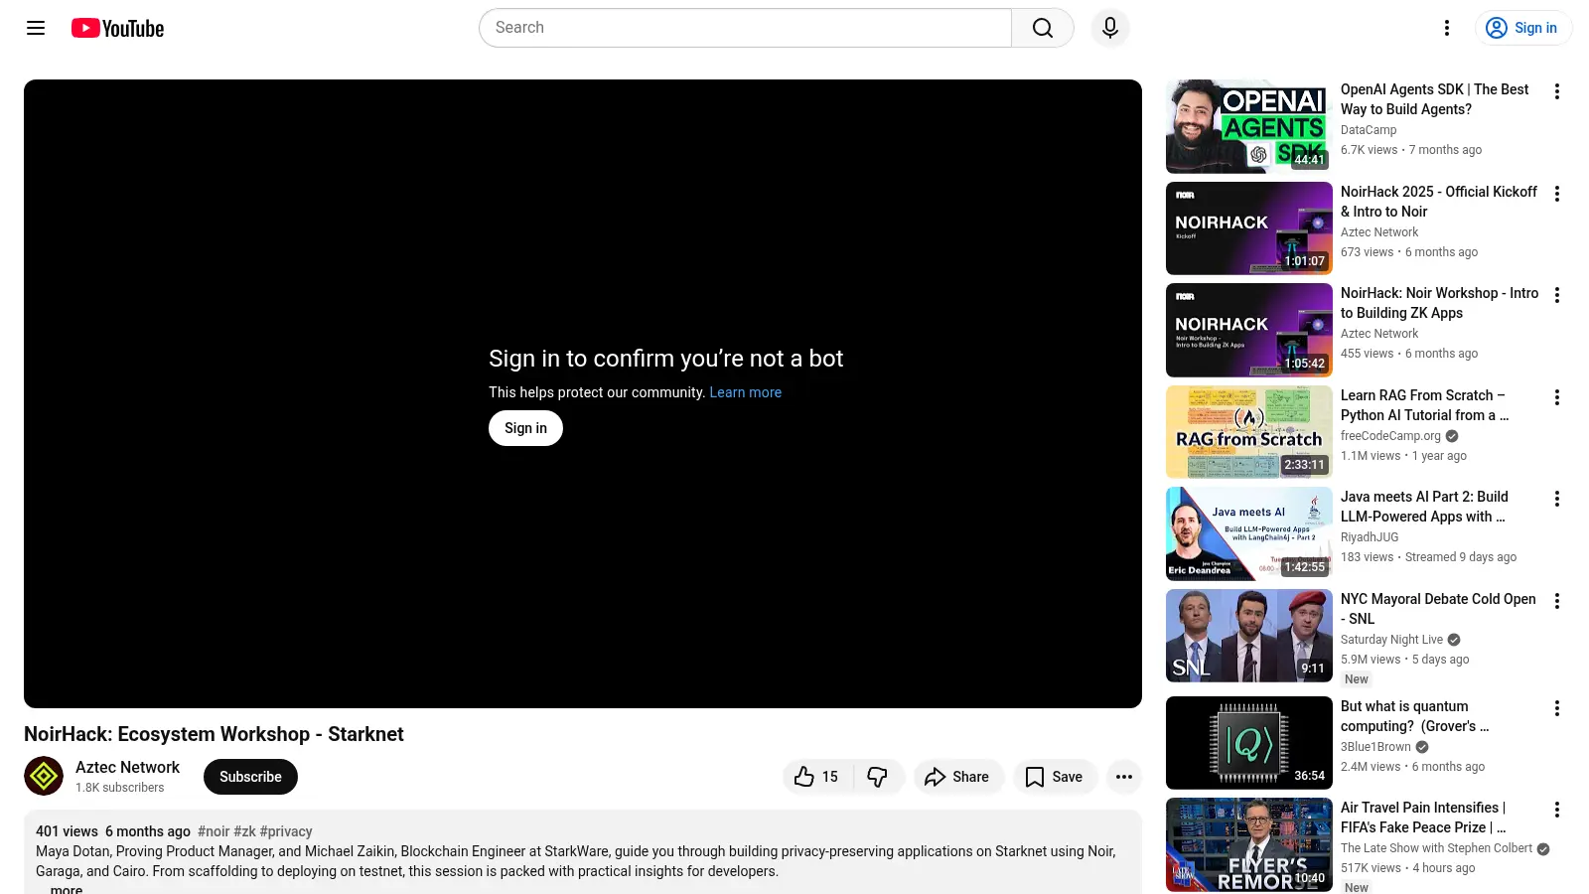Screen dimensions: 1589x894
Task: Open RAG from Scratch thumbnail
Action: point(1249,432)
